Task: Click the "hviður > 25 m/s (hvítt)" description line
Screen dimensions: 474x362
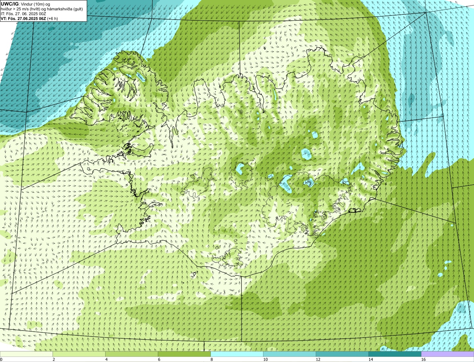Action: (42, 9)
